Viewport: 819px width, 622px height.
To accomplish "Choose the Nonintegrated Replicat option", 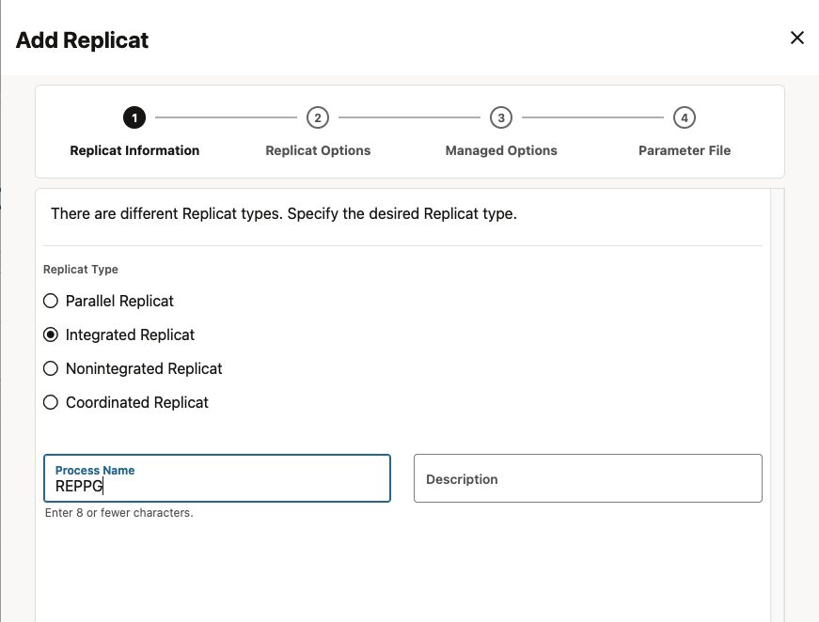I will (x=50, y=368).
